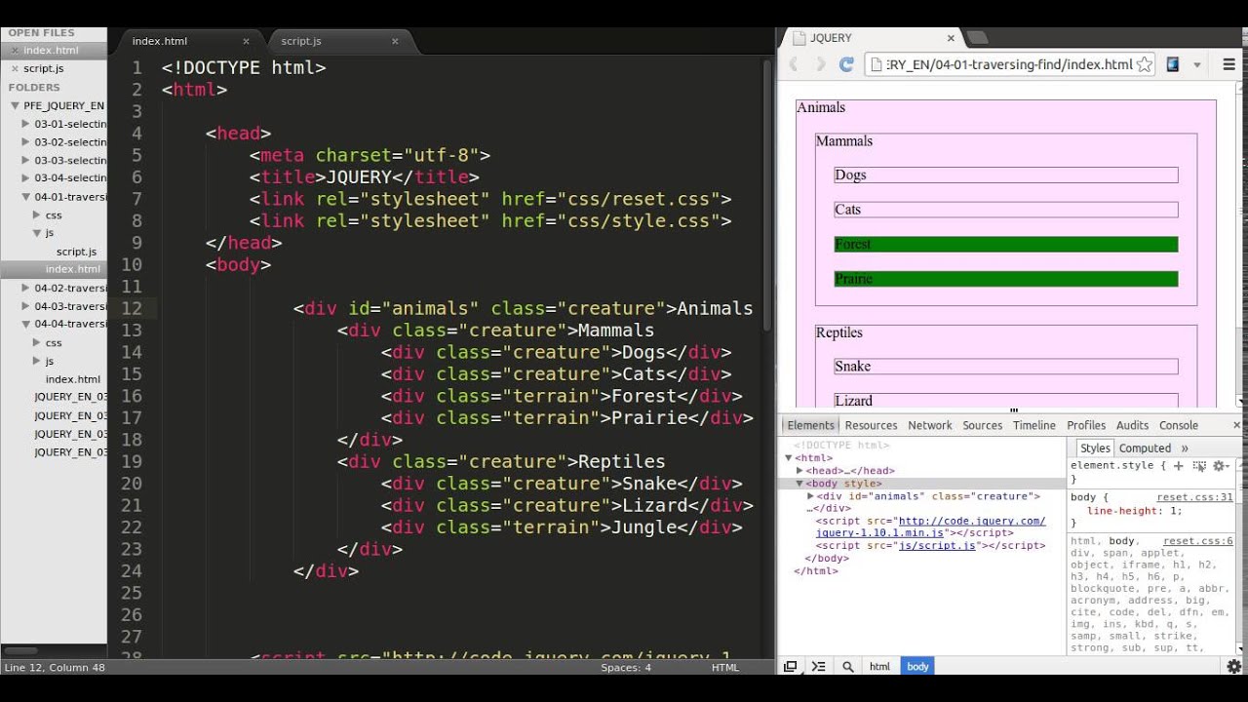Collapse the 04-01-traversing folder
The image size is (1248, 702).
25,196
